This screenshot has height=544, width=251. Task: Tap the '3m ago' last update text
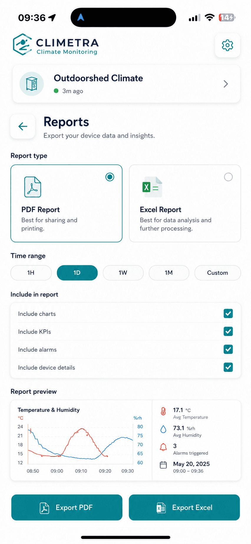(73, 91)
